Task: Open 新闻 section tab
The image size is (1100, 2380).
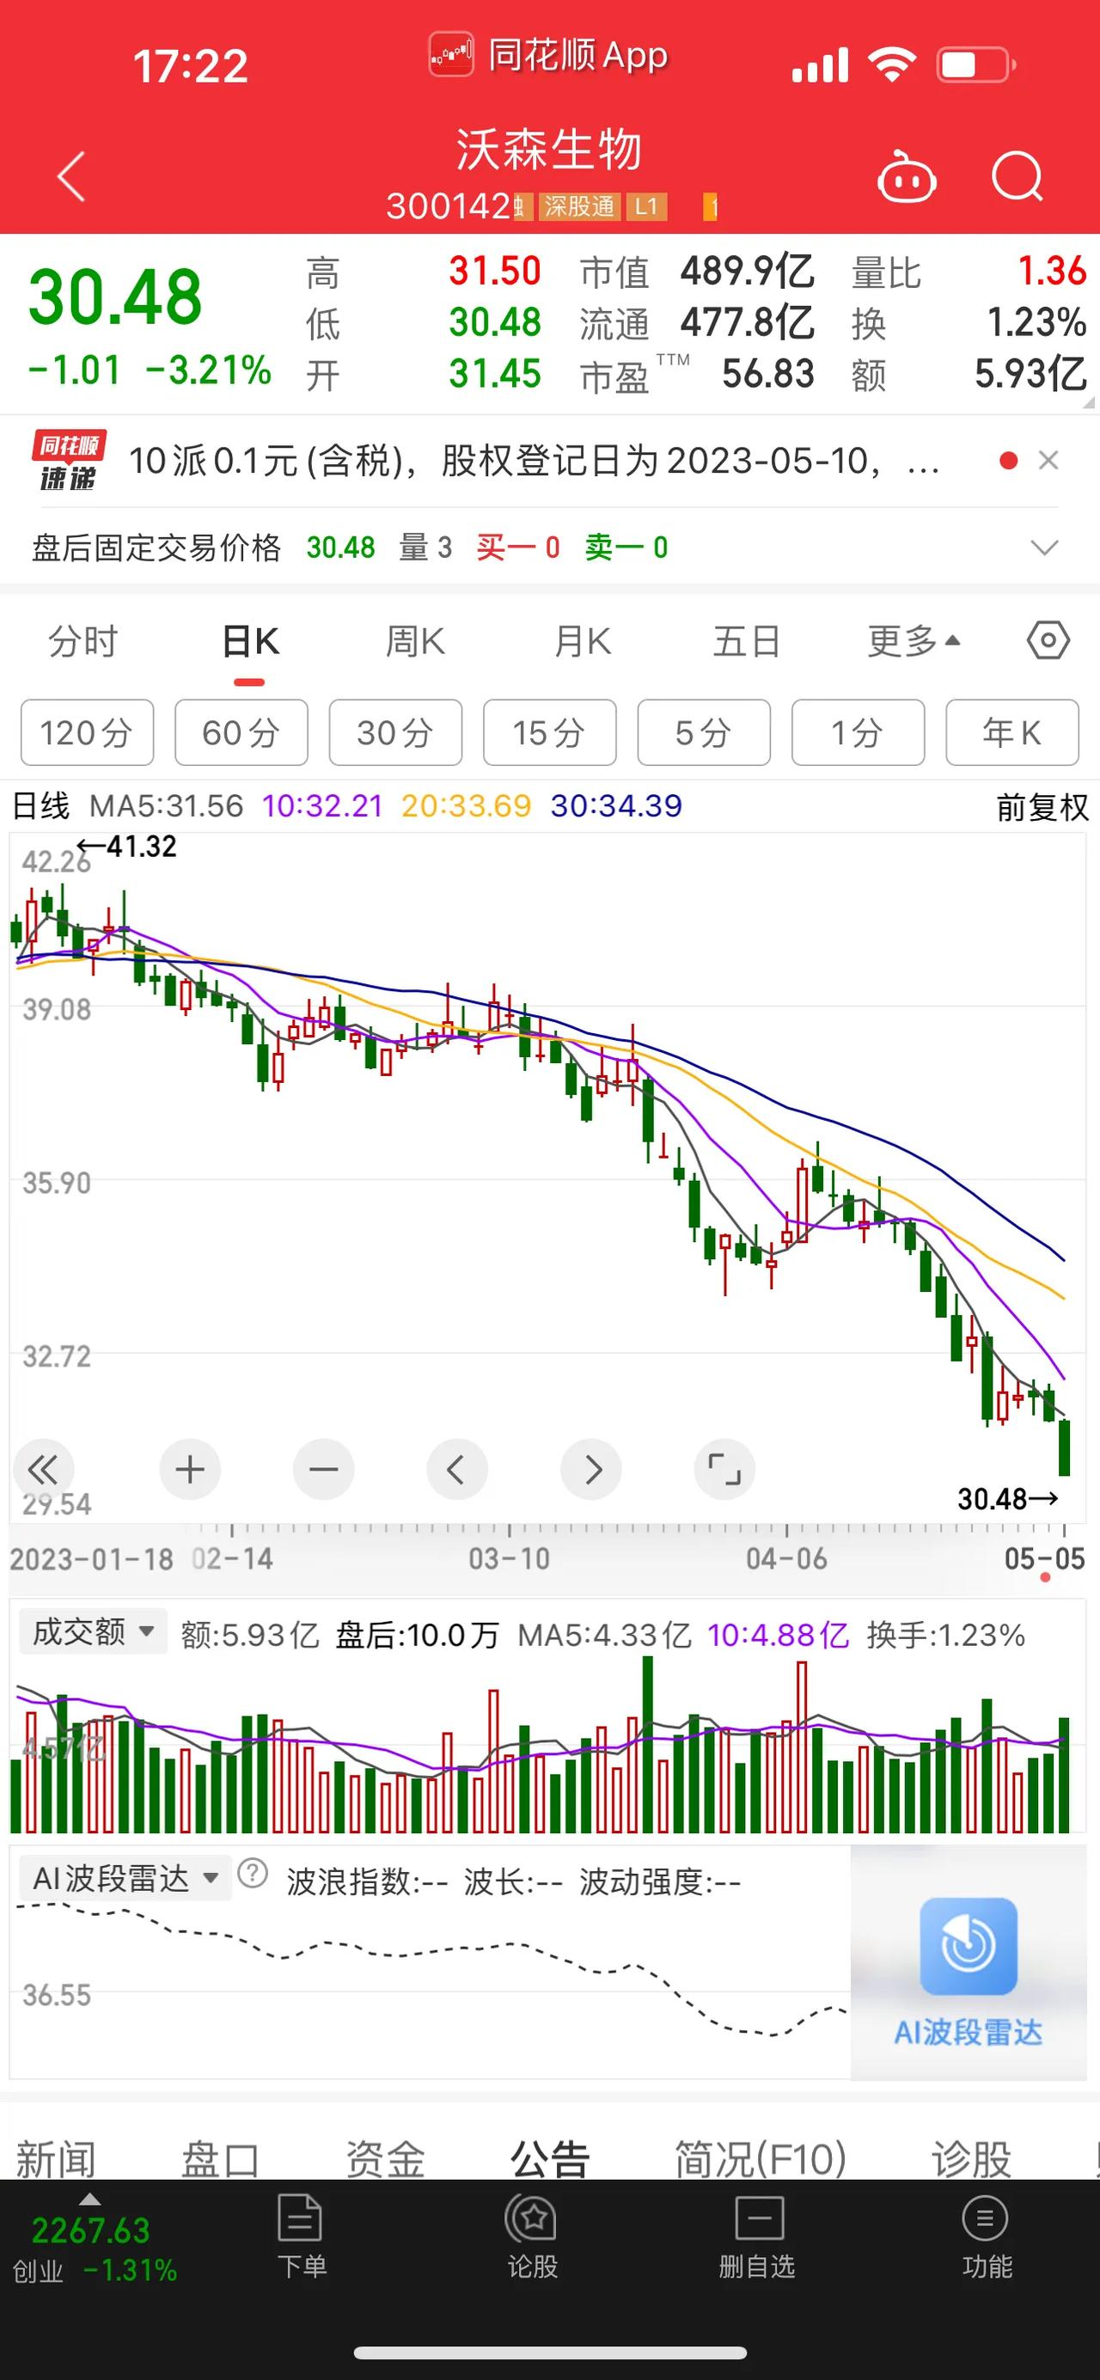Action: pyautogui.click(x=55, y=2158)
